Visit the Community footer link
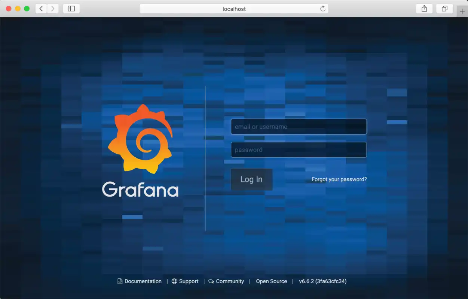Screen dimensions: 468x299 [x=226, y=281]
